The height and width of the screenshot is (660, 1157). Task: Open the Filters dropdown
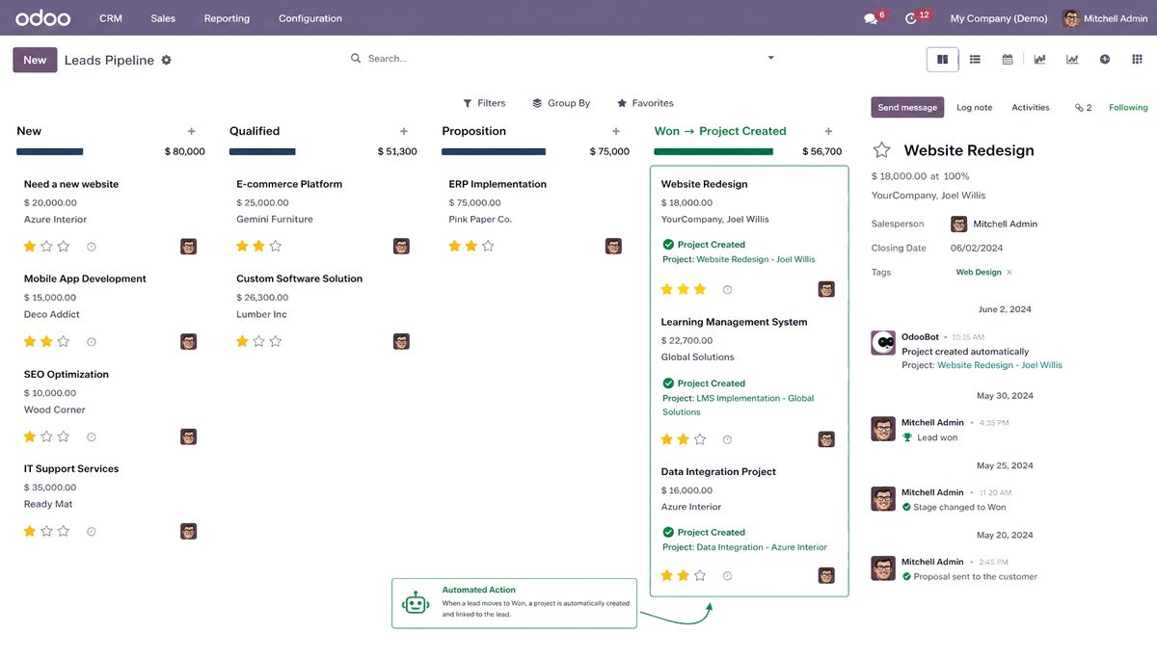pos(484,103)
